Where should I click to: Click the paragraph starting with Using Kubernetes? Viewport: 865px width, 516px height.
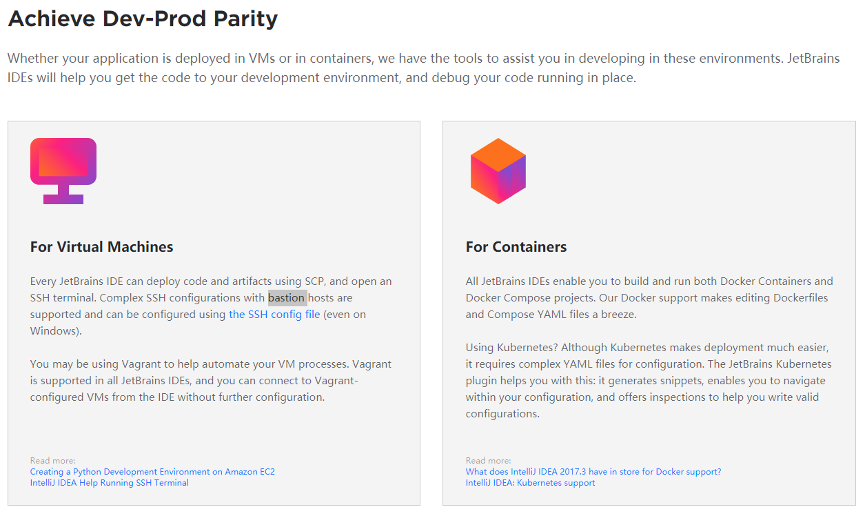(648, 381)
